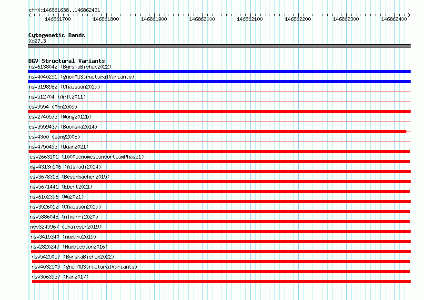Click ruler position 146862300

click(x=346, y=19)
